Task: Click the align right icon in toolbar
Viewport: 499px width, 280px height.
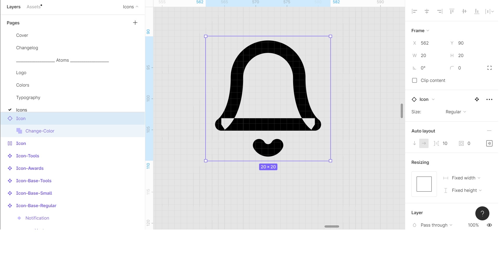Action: (439, 11)
